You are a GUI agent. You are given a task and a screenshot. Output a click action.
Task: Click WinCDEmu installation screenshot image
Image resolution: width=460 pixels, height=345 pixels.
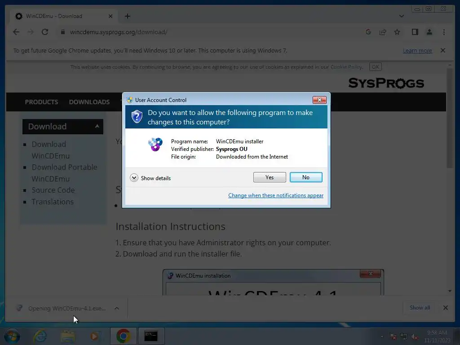(273, 282)
